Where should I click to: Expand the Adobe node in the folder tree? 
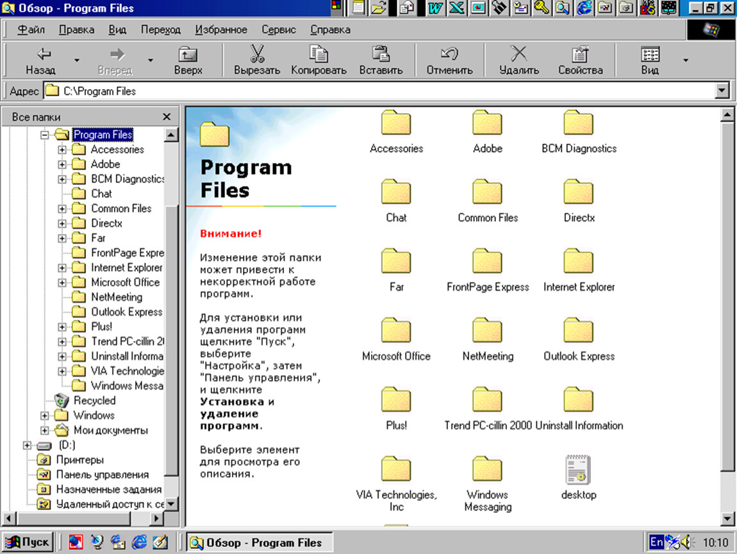62,165
